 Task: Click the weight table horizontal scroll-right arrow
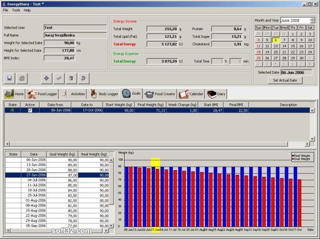tap(106, 230)
